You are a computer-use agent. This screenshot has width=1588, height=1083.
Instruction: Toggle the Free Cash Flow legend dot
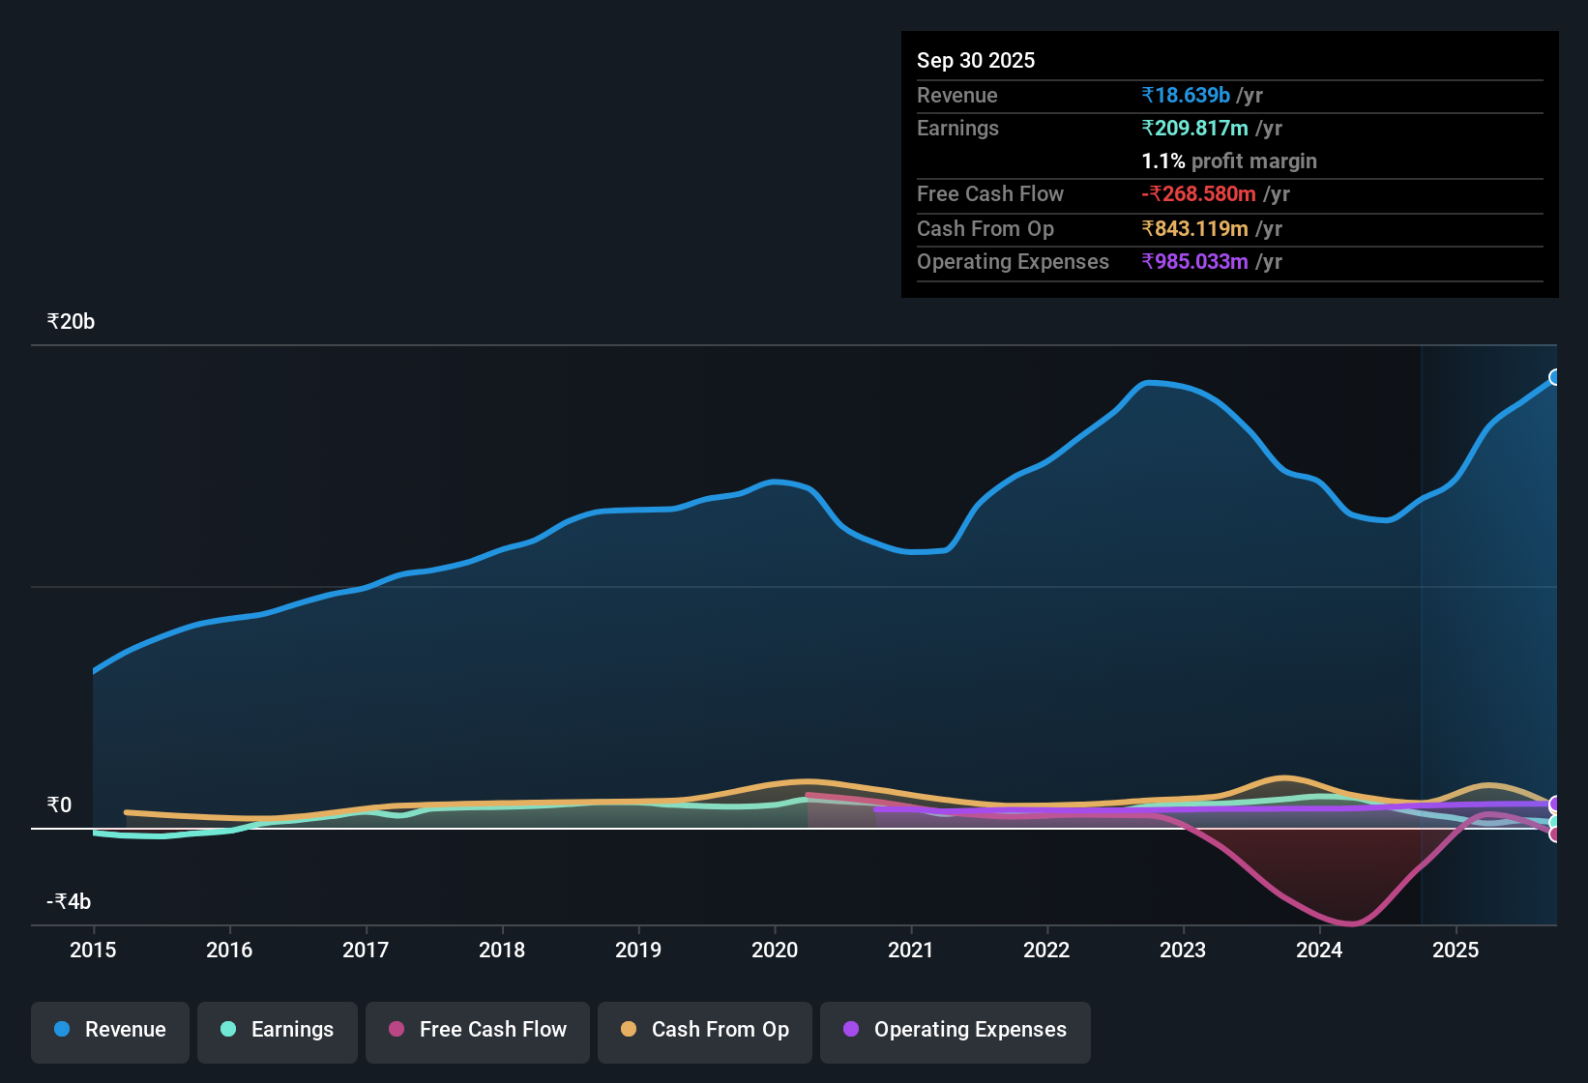pyautogui.click(x=396, y=1030)
